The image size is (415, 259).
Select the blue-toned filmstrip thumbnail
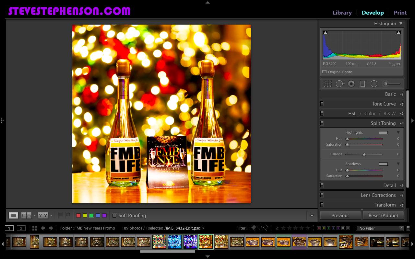coord(175,242)
